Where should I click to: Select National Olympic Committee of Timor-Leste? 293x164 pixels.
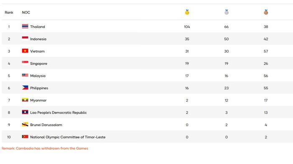pyautogui.click(x=68, y=137)
